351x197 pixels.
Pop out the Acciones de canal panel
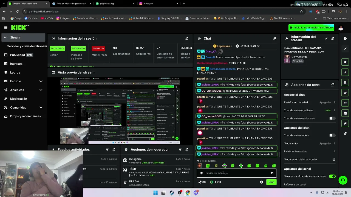coord(333,85)
